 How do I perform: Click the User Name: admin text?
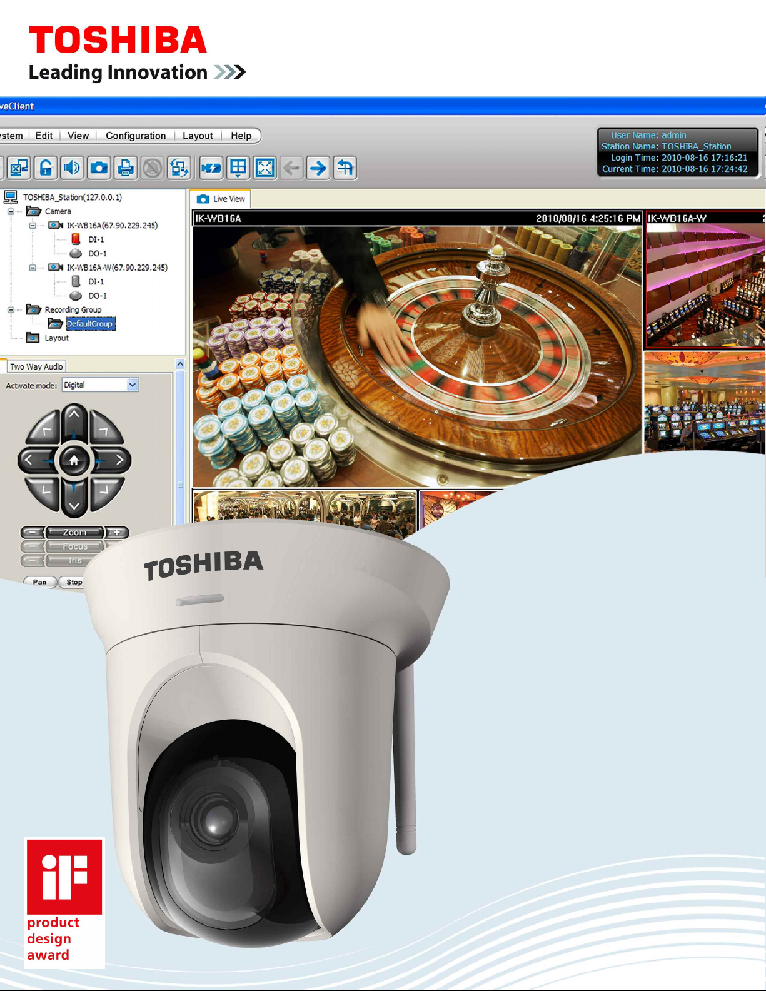tap(648, 135)
